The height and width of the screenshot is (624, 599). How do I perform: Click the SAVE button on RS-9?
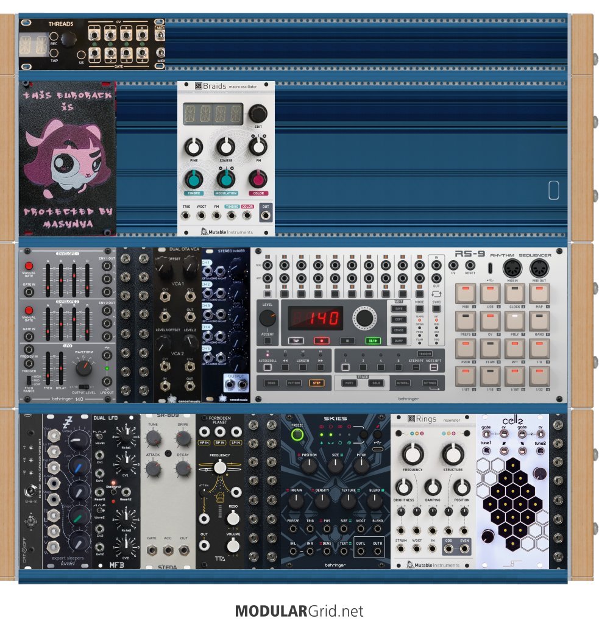399,309
